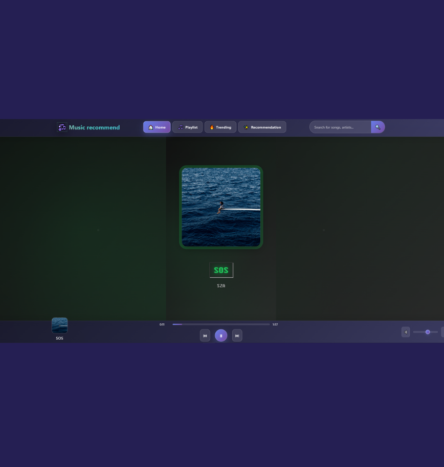Focus the search for songs, artists field
The height and width of the screenshot is (467, 444).
[x=340, y=127]
